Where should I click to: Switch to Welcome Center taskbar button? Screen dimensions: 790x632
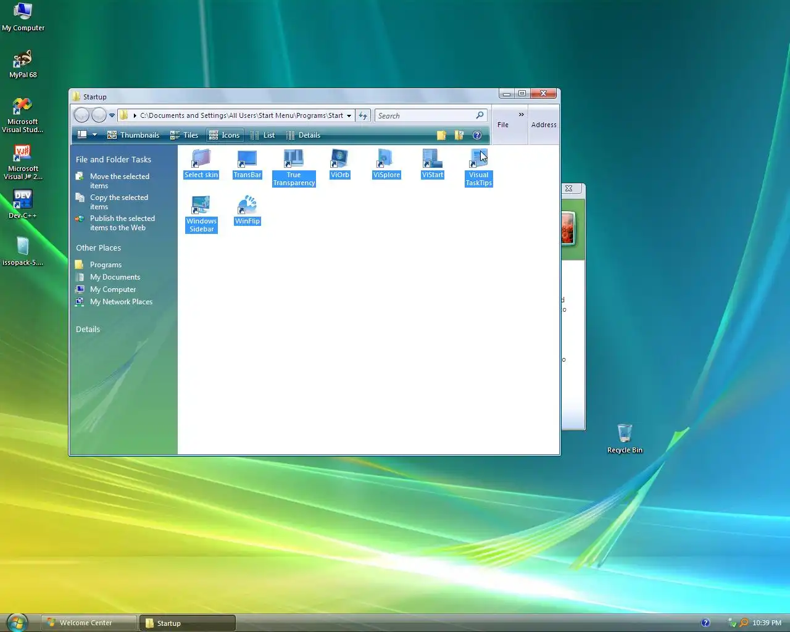pyautogui.click(x=89, y=623)
